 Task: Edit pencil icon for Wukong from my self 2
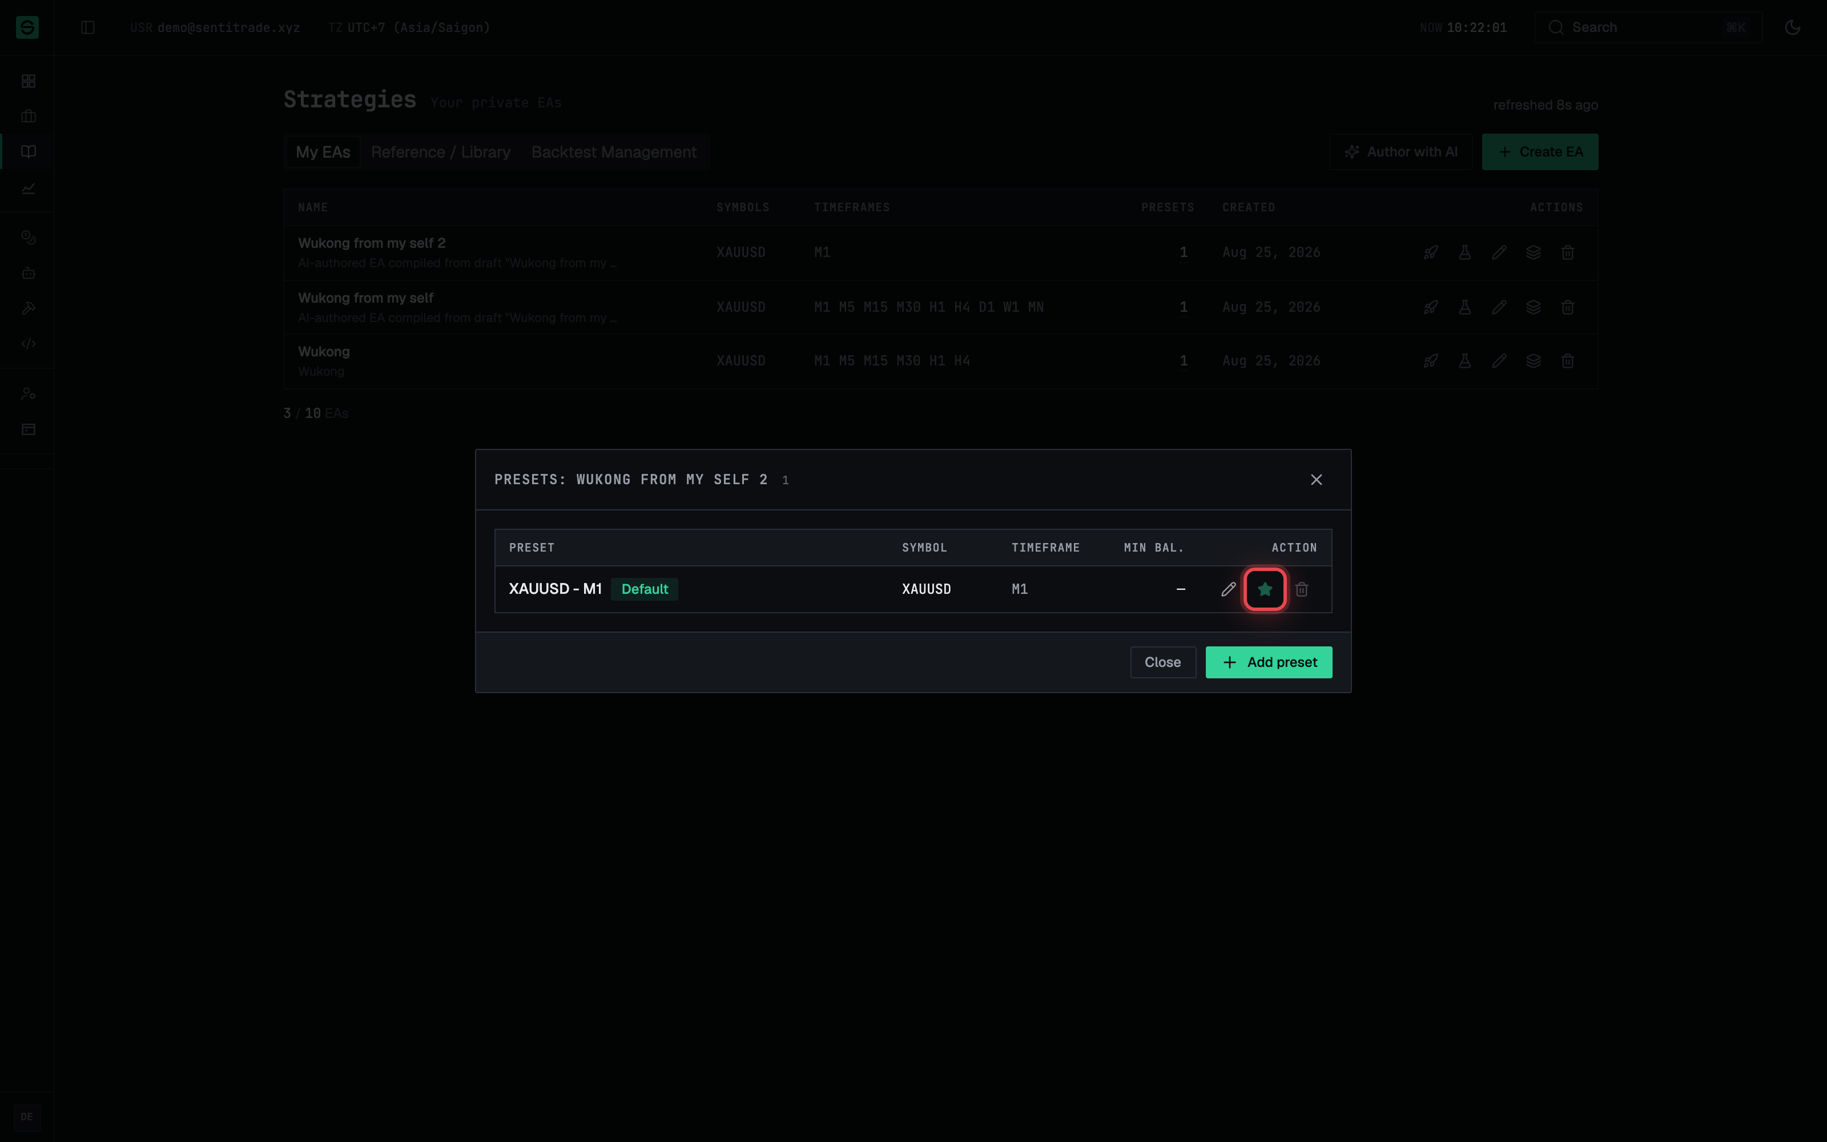1499,252
